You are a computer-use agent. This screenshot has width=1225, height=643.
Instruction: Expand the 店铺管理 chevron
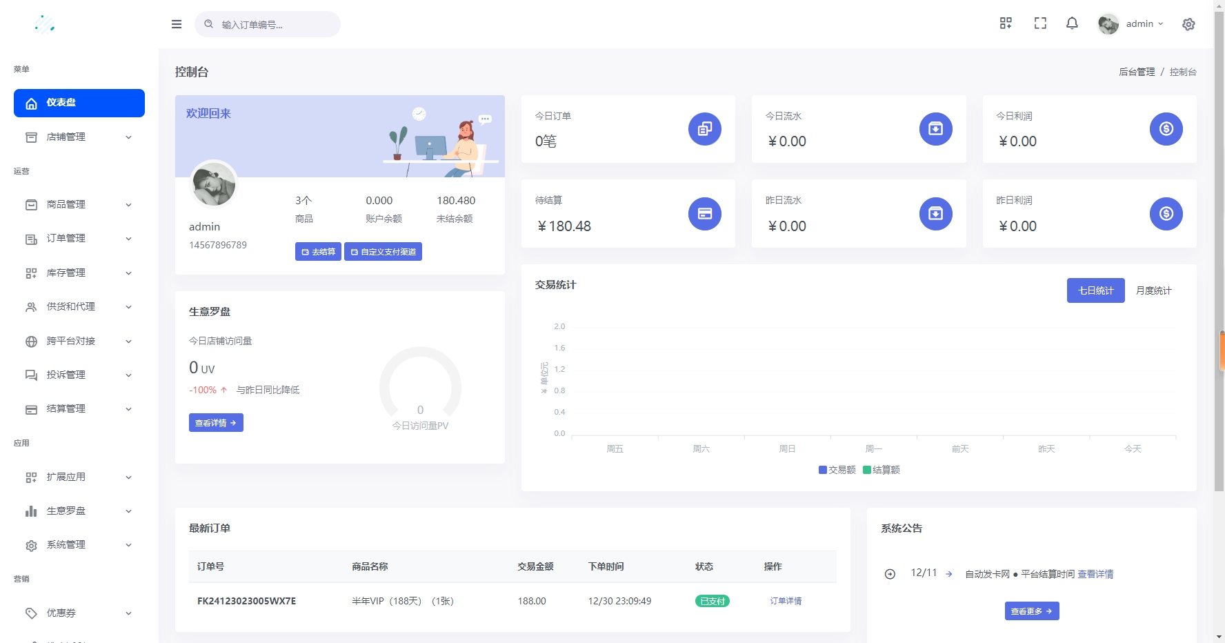128,137
